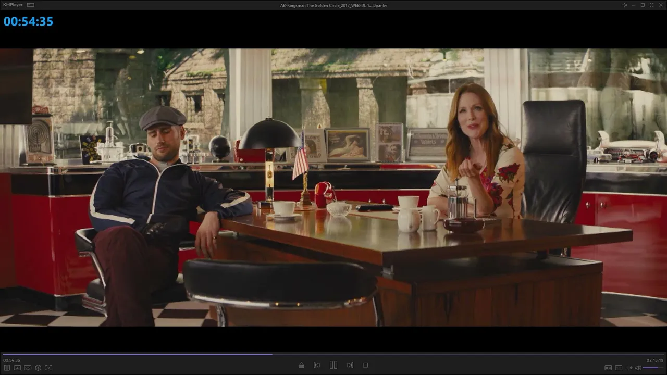Image resolution: width=667 pixels, height=375 pixels.
Task: Toggle subtitles icon
Action: pyautogui.click(x=619, y=368)
